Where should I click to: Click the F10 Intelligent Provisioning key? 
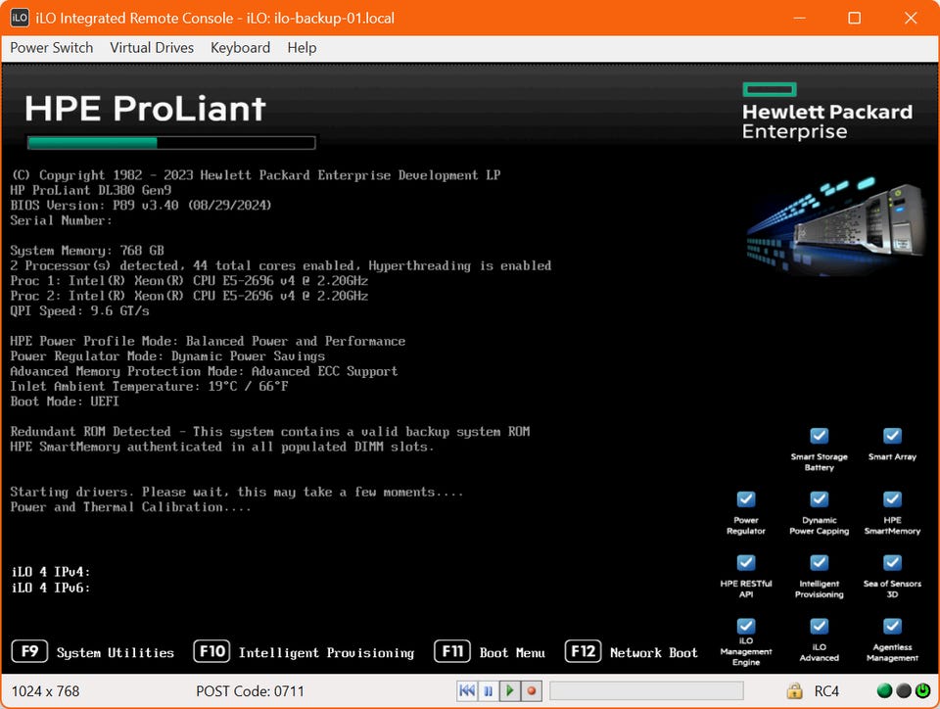tap(211, 651)
